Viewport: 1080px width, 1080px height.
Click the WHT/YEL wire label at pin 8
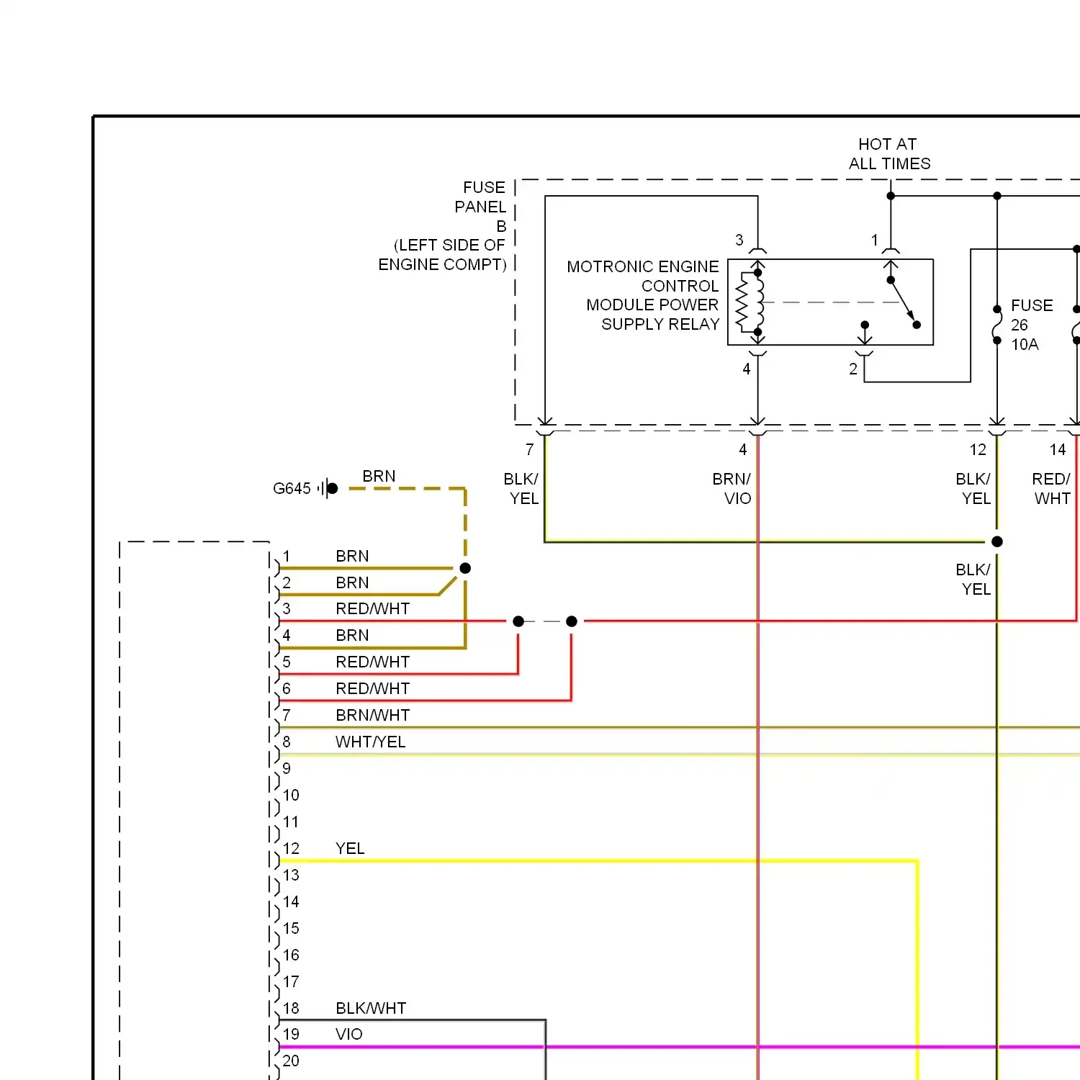(x=370, y=742)
